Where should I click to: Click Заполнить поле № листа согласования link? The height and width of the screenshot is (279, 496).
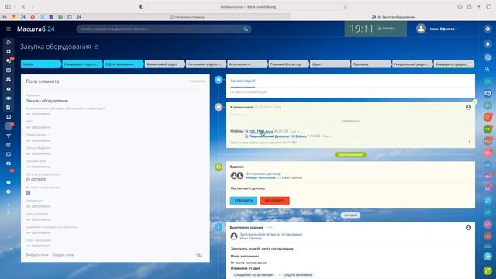[270, 234]
